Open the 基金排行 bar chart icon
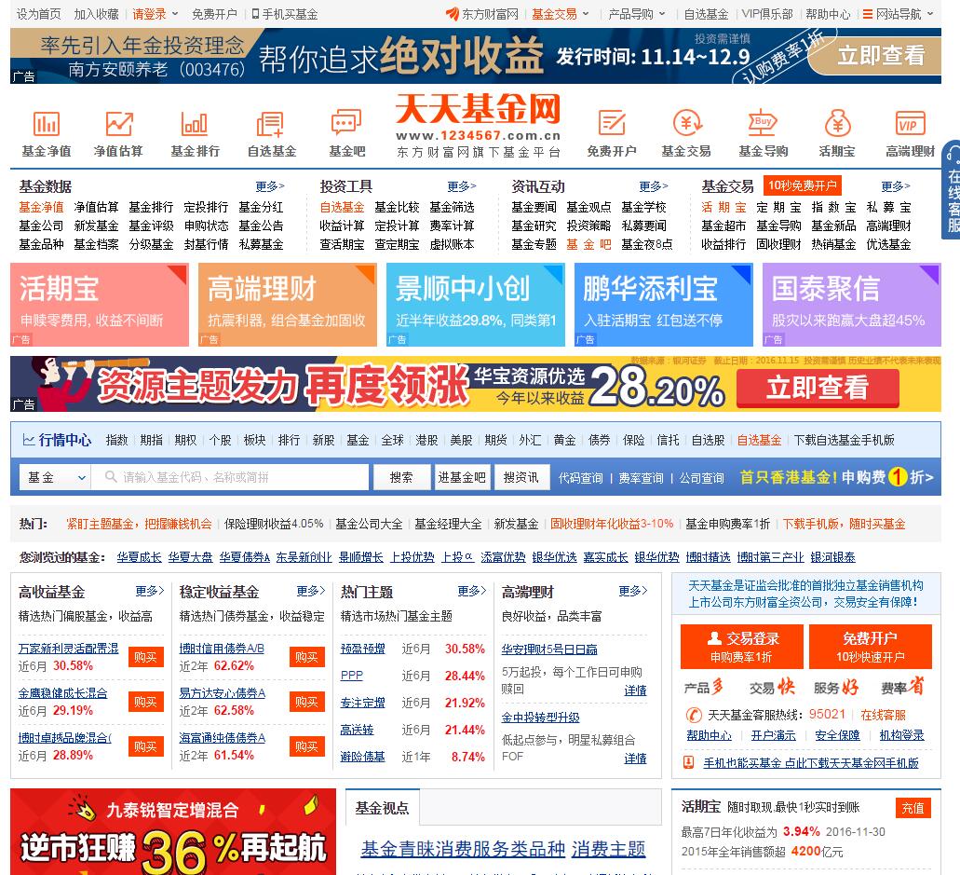The height and width of the screenshot is (875, 960). pyautogui.click(x=195, y=133)
